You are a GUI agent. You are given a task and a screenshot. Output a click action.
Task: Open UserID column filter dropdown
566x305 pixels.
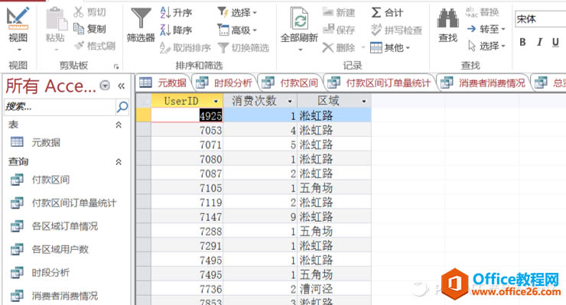pyautogui.click(x=216, y=102)
